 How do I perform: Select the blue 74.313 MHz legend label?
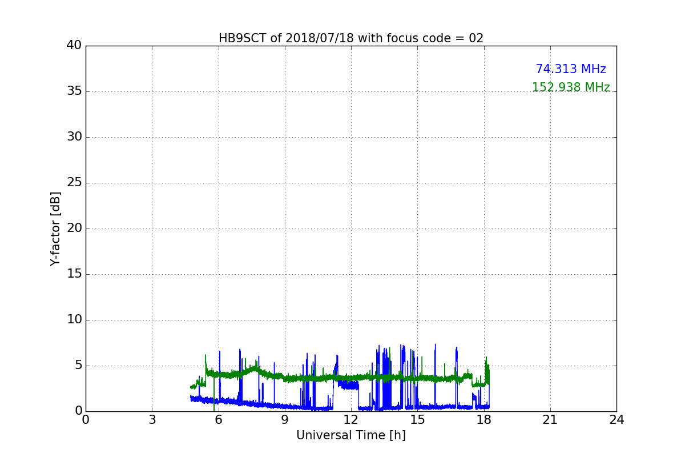click(571, 69)
